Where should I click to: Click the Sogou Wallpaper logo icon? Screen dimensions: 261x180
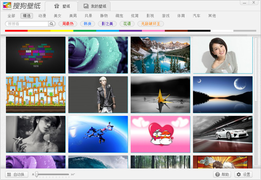pyautogui.click(x=7, y=5)
